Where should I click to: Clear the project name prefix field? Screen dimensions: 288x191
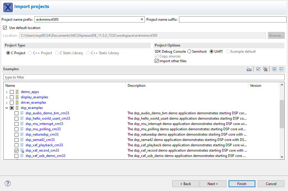coord(142,20)
